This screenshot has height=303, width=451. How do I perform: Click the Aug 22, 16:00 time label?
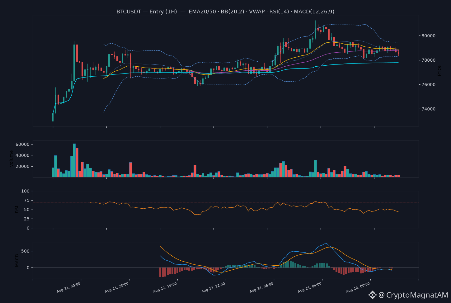(x=165, y=287)
